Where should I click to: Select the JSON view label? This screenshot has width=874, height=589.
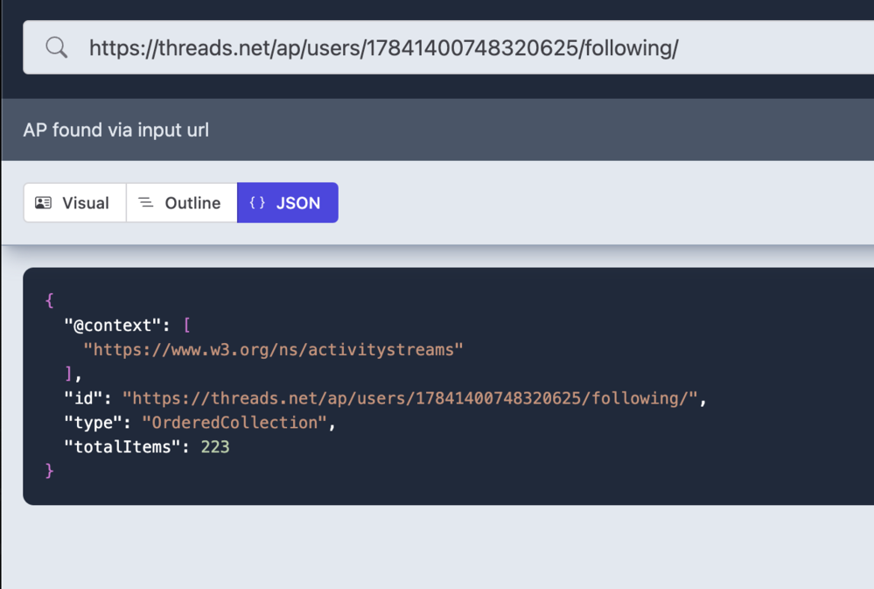tap(298, 203)
